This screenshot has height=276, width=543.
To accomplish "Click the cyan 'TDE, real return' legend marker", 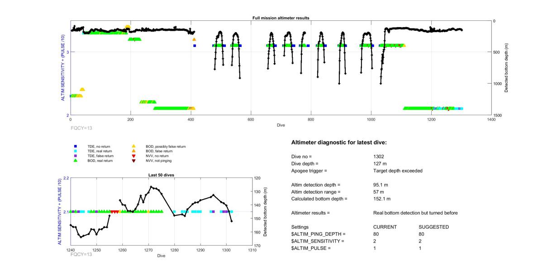I will tap(76, 151).
